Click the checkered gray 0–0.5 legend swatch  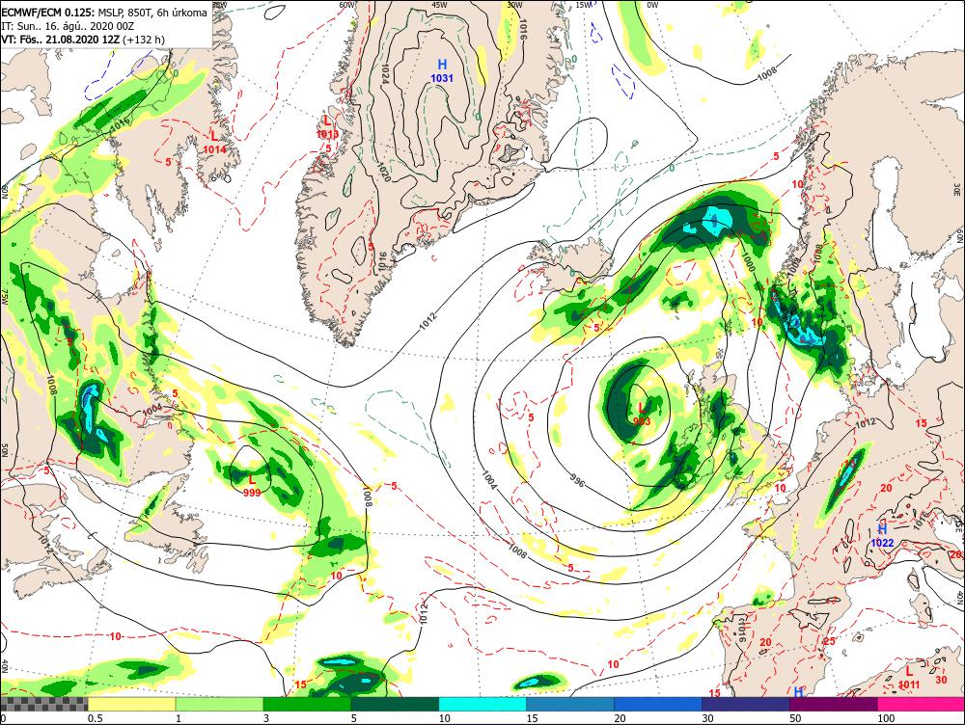coord(44,704)
